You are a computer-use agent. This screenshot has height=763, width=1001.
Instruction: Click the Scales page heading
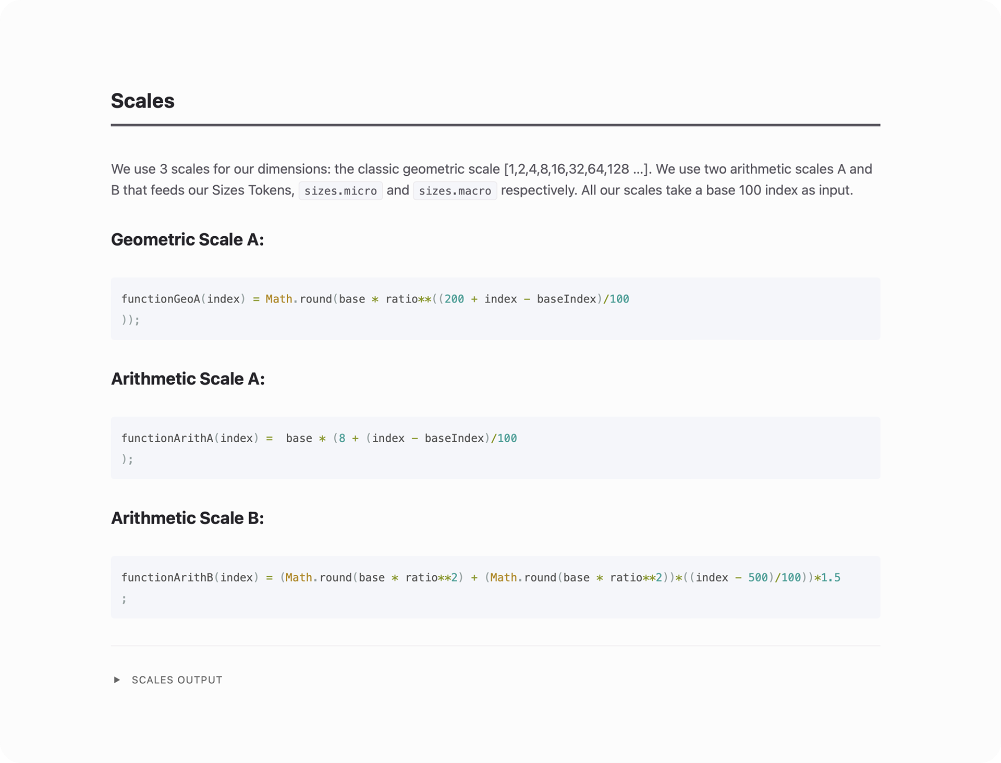pyautogui.click(x=142, y=101)
